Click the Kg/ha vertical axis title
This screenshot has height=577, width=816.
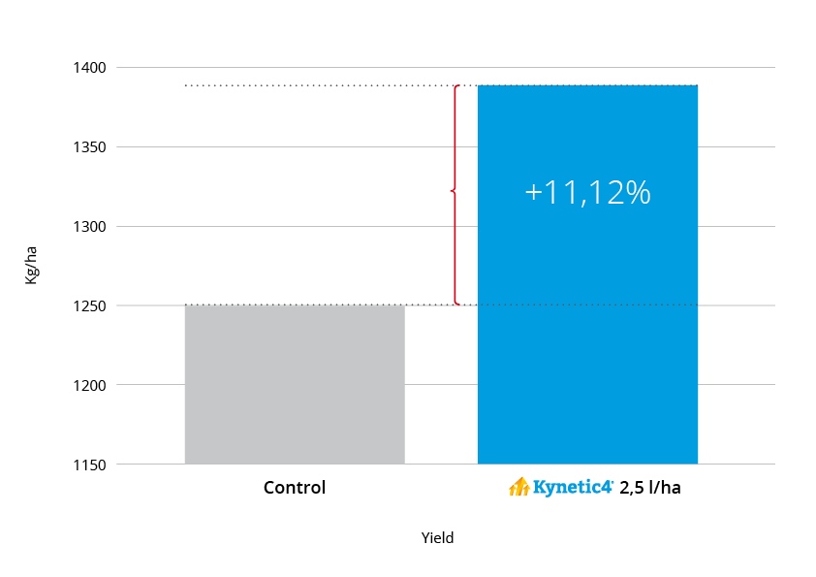pos(31,266)
